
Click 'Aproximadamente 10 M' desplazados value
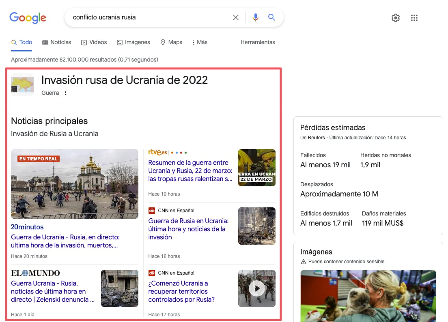[x=339, y=194]
